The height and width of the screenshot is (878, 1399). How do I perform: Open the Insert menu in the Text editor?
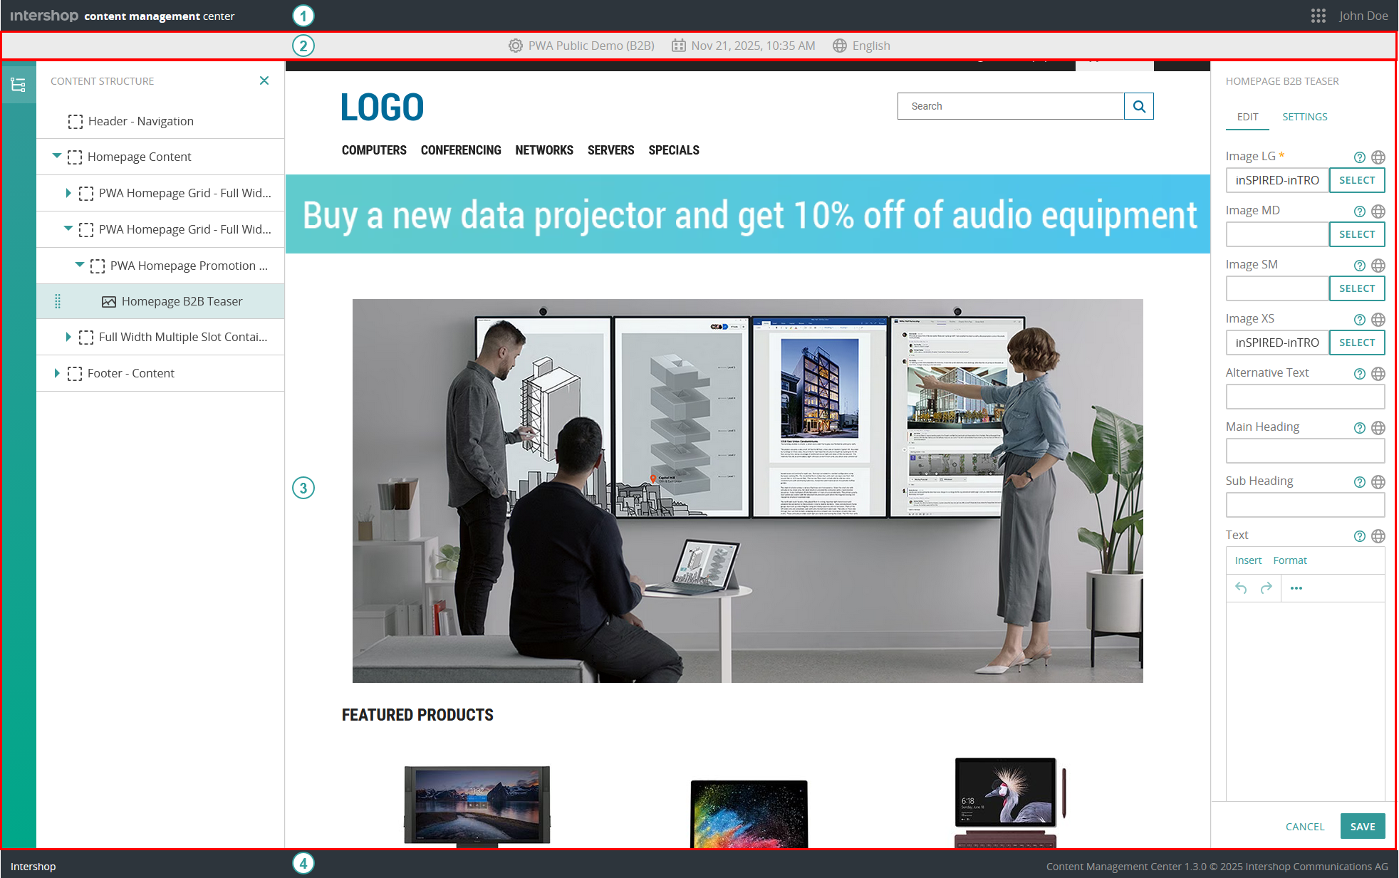click(x=1248, y=560)
